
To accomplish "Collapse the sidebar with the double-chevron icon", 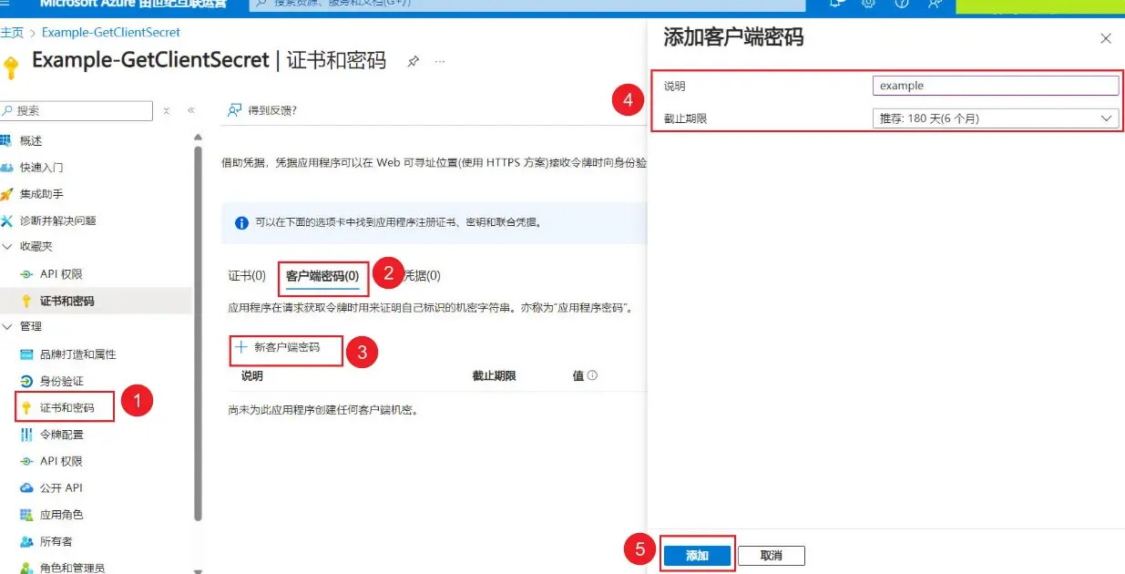I will pos(190,110).
